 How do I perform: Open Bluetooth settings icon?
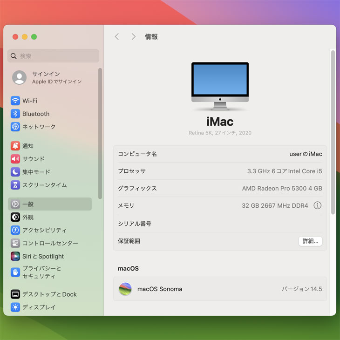click(15, 114)
